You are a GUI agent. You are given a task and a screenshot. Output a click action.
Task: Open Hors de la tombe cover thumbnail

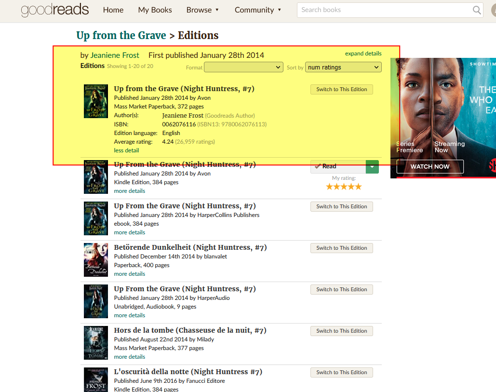click(96, 343)
